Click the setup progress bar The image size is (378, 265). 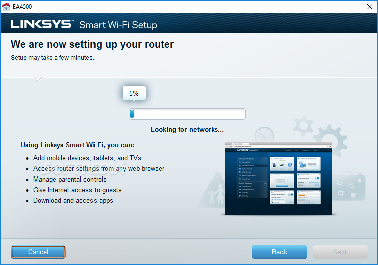coord(187,114)
